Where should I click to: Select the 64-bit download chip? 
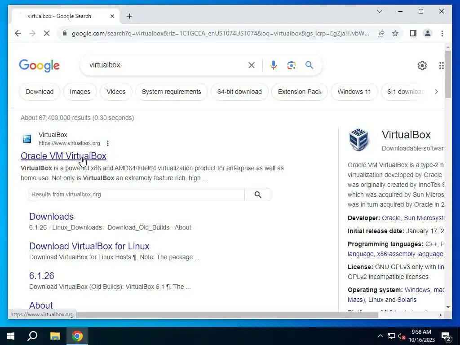239,92
